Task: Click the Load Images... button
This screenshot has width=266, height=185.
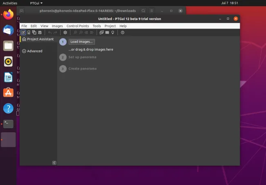Action: [x=81, y=42]
